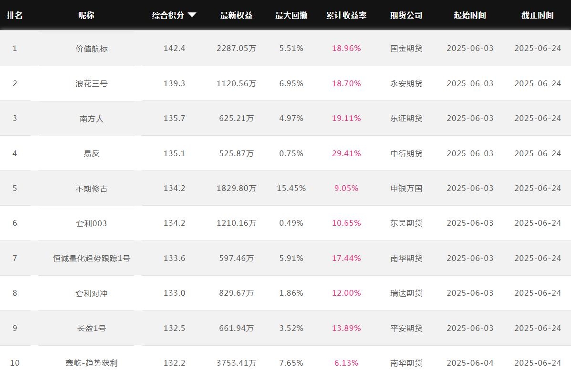Click the return rate 17.44%
Viewport: 571px width, 379px height.
point(346,258)
